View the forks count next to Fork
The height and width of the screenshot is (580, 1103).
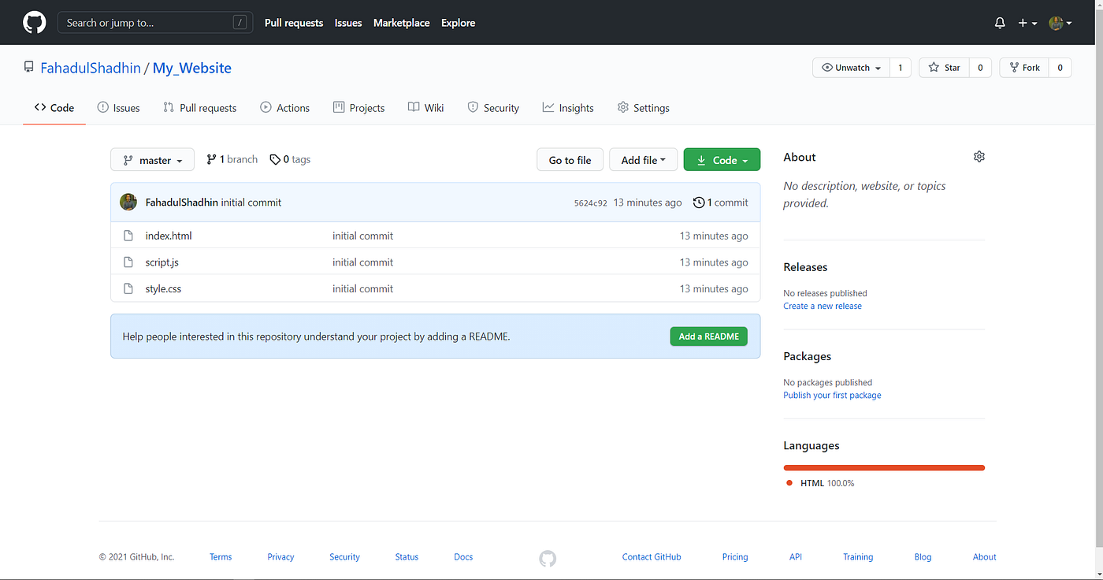[1060, 68]
